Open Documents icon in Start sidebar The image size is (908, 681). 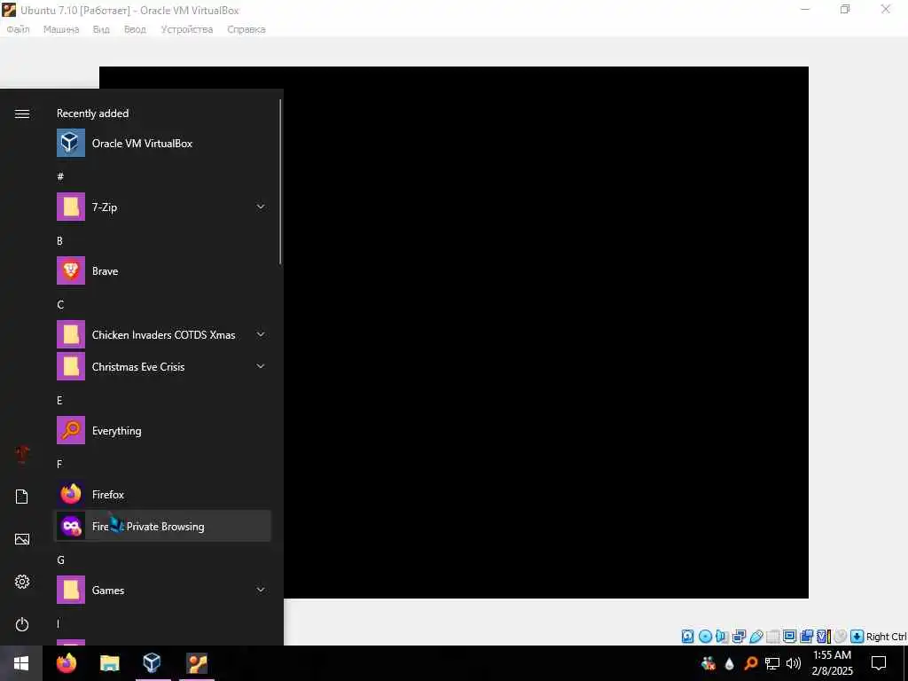[22, 497]
